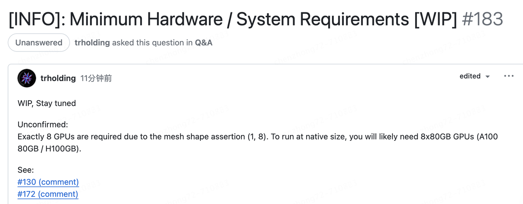Click trholding's circular avatar image
The width and height of the screenshot is (523, 204).
pyautogui.click(x=27, y=78)
